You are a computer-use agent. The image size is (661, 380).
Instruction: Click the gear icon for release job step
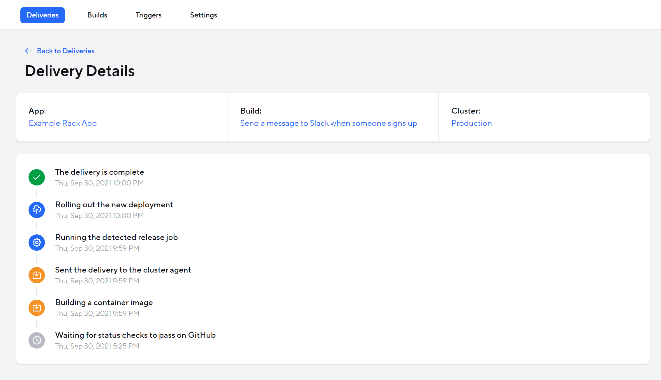[36, 242]
